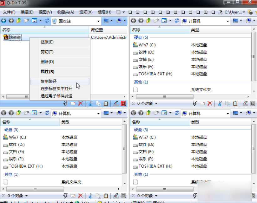Image resolution: width=257 pixels, height=203 pixels.
Task: Click forward arrow in bottom-right pane toolbar
Action: 141,113
